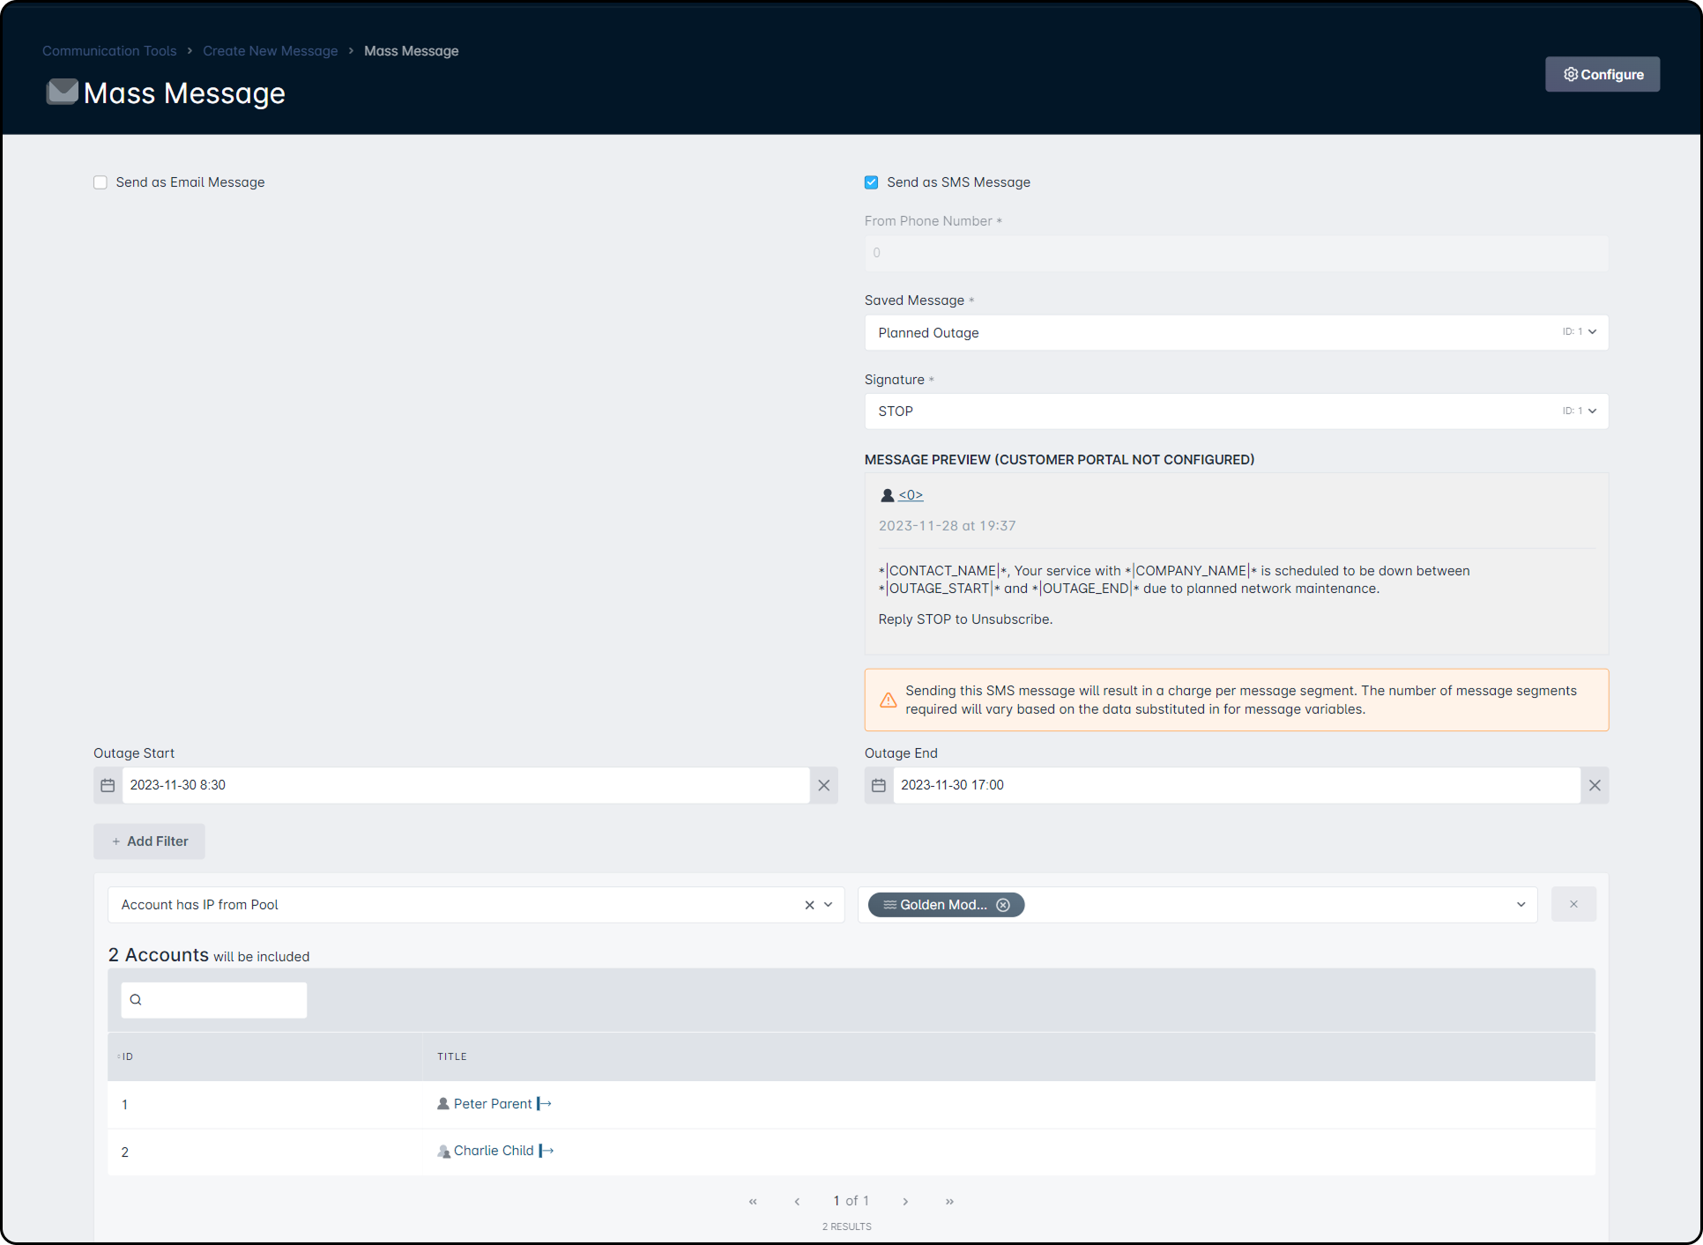Expand the Account has IP from Pool filter dropdown
Image resolution: width=1703 pixels, height=1245 pixels.
click(x=828, y=905)
